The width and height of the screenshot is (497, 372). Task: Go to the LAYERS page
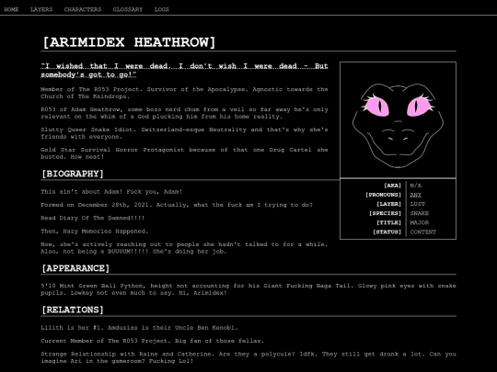[41, 9]
